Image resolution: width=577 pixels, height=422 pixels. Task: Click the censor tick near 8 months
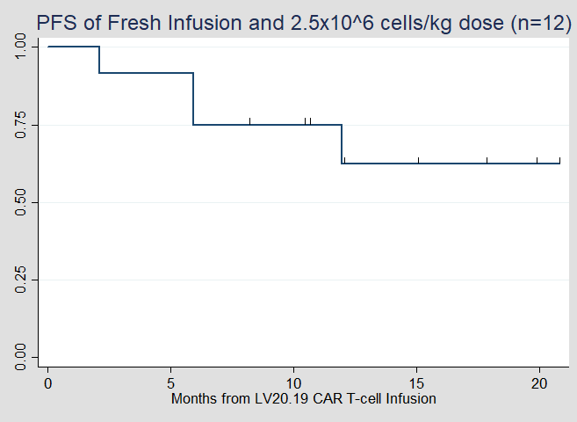250,121
